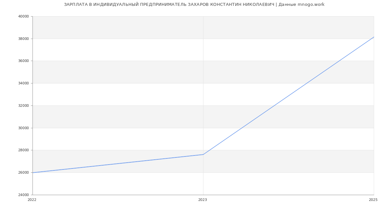Click the salary line's starting point at 2022
Viewport: 390px width, 211px height.
tap(33, 173)
